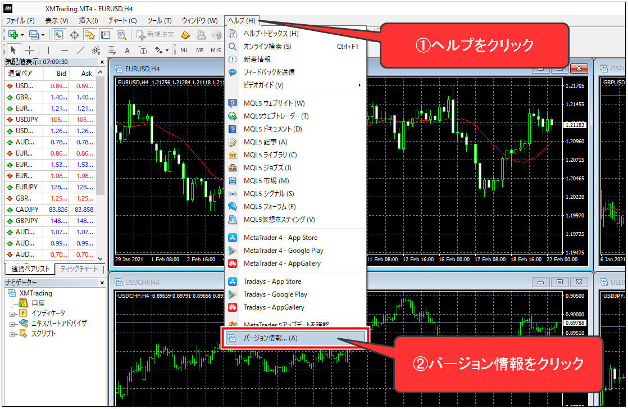Open the 表示 (V) menu
The height and width of the screenshot is (409, 628).
pos(57,20)
